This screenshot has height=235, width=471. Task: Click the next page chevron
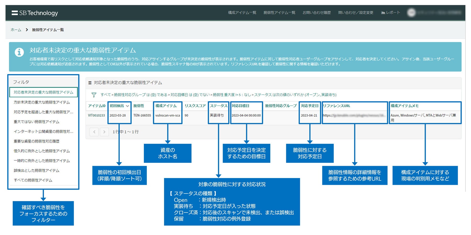(x=104, y=132)
